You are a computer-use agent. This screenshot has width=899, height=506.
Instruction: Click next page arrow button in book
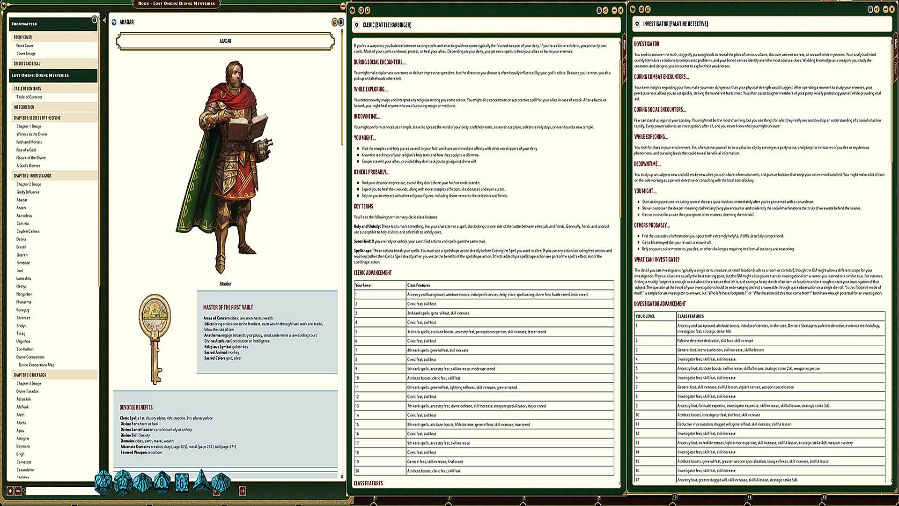click(242, 491)
